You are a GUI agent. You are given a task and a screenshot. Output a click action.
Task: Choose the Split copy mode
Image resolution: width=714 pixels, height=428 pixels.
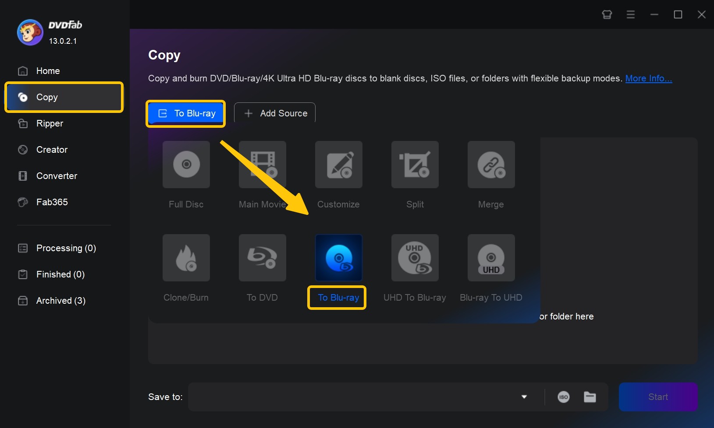[415, 175]
